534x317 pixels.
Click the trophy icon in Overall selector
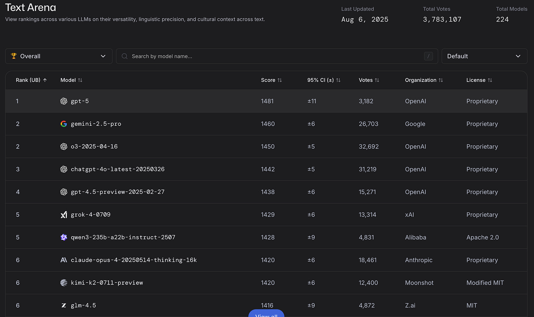click(x=14, y=56)
